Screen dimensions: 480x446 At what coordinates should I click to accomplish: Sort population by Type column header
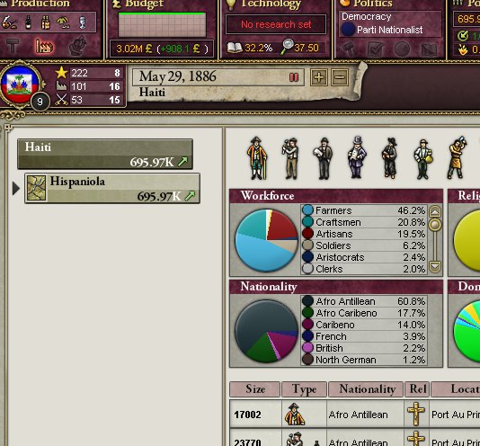point(305,389)
